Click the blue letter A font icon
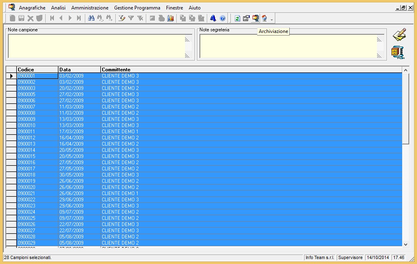Screen dimensions: 417x264 point(213,18)
